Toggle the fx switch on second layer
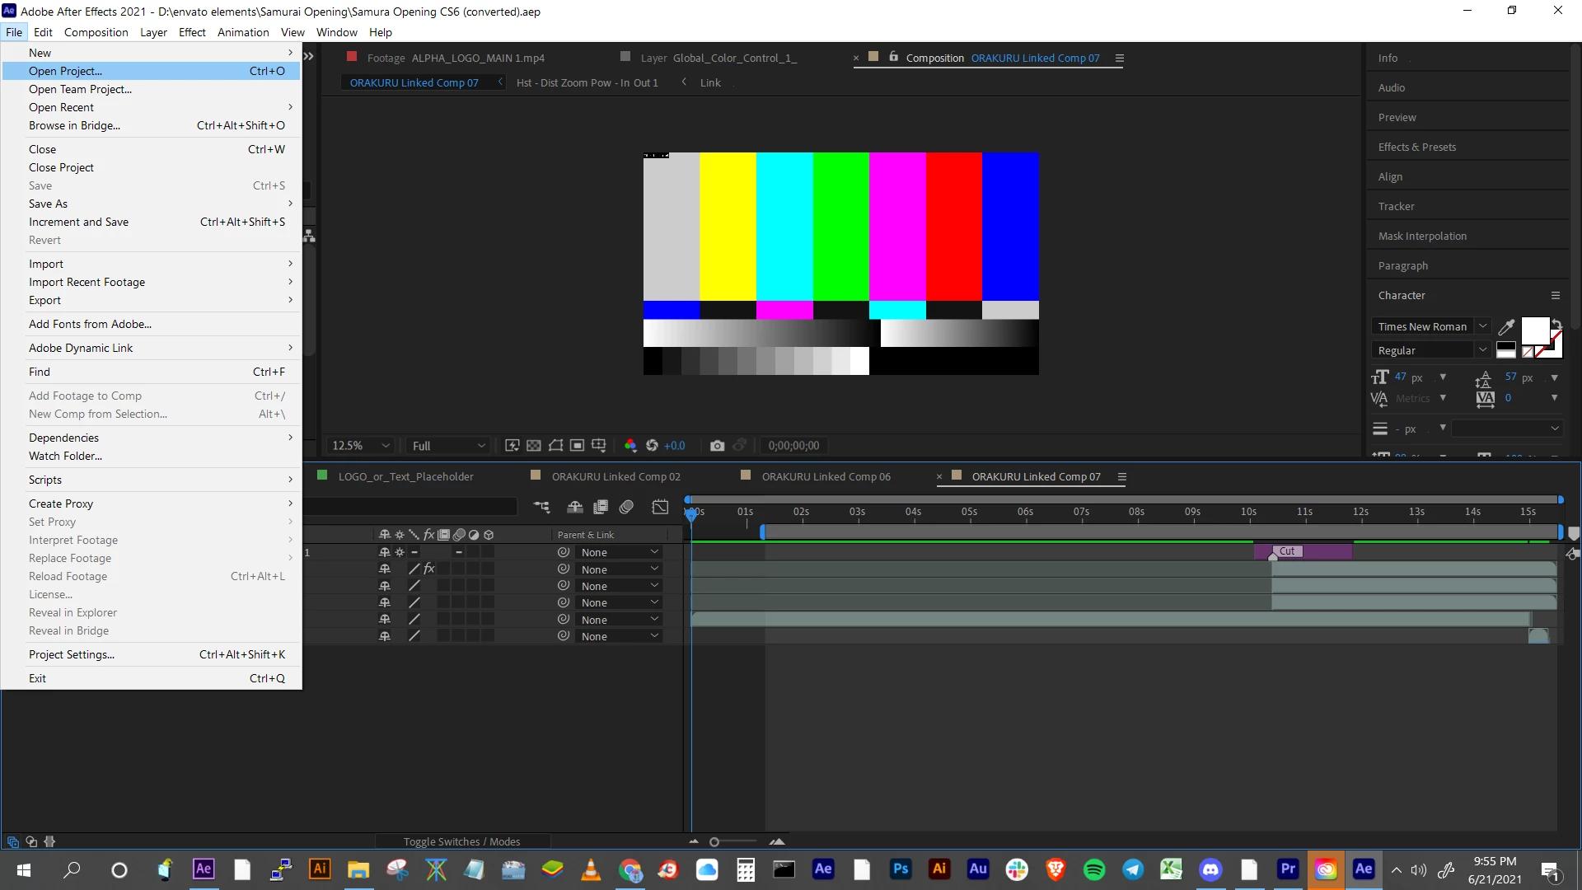Screen dimensions: 1582x890 [x=428, y=569]
